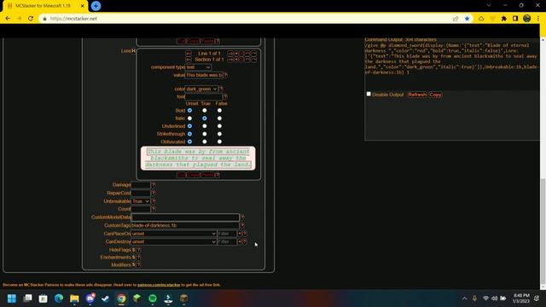The image size is (546, 307).
Task: Click Copy button below lore preview
Action: coord(193,175)
